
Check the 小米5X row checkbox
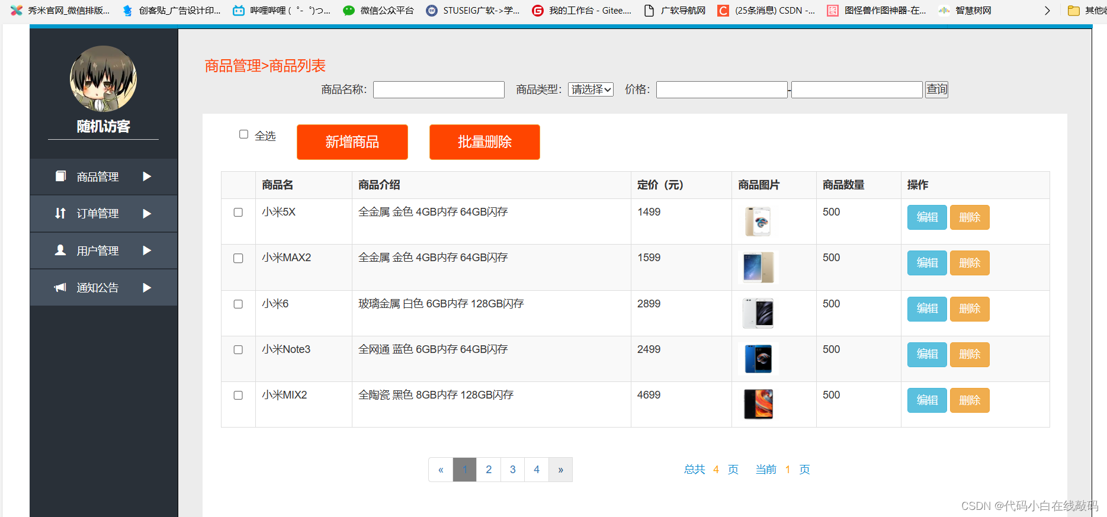pyautogui.click(x=238, y=212)
